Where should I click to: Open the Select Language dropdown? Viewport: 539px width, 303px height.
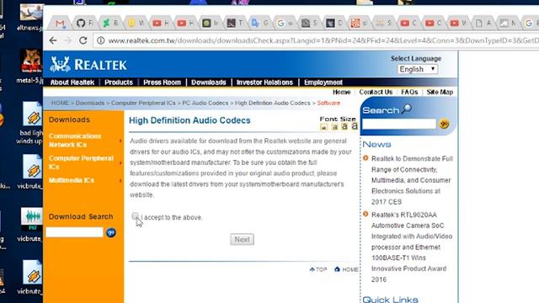click(x=418, y=69)
